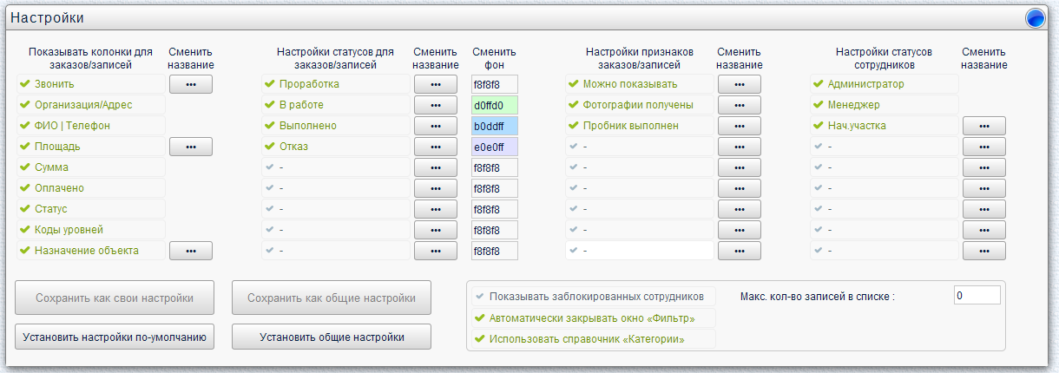Edit the f8f8f8 background field for Проработка
Viewport: 1059px width, 373px height.
click(x=494, y=84)
